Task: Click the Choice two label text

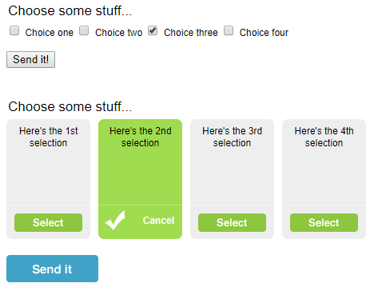Action: pyautogui.click(x=119, y=33)
